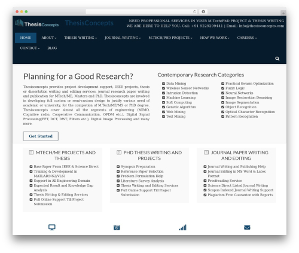Click the bar chart signal icon

(183, 227)
